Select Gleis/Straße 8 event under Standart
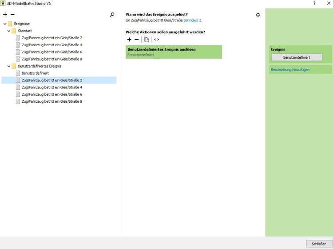333x249 pixels. tap(52, 59)
